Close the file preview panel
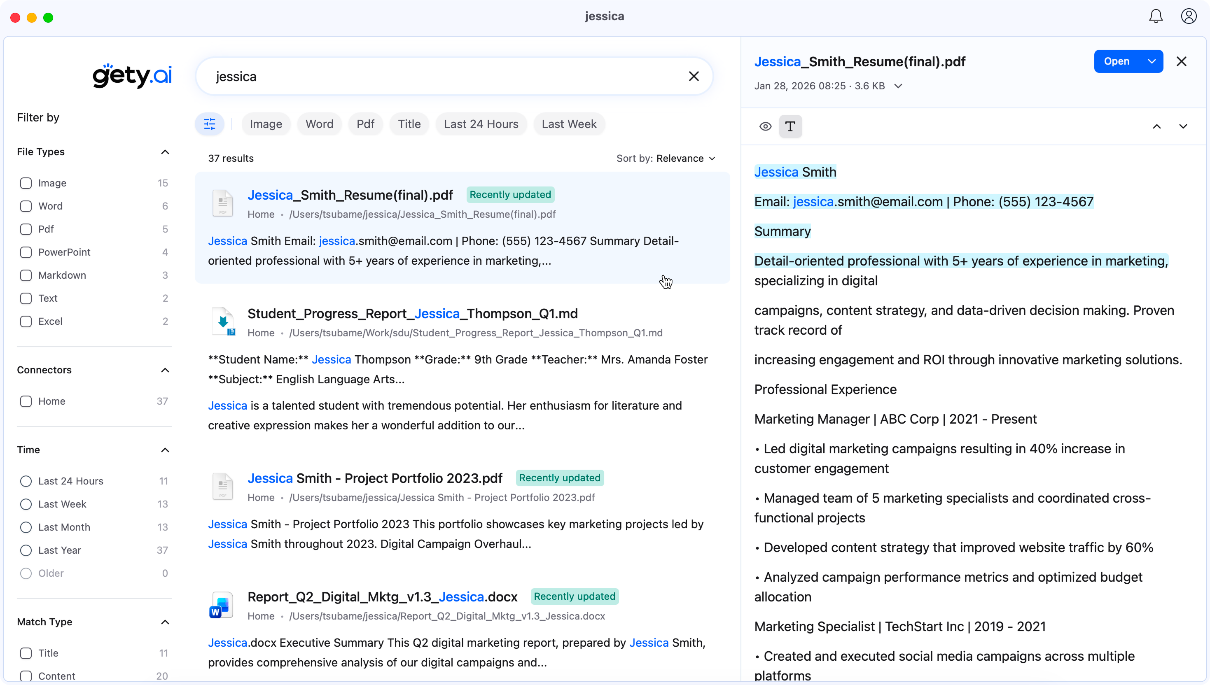This screenshot has width=1210, height=685. [1181, 62]
